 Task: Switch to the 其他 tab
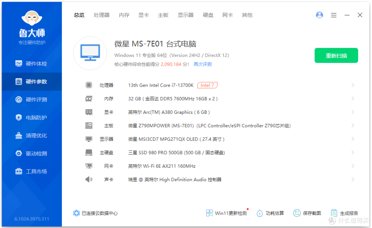[x=247, y=15]
